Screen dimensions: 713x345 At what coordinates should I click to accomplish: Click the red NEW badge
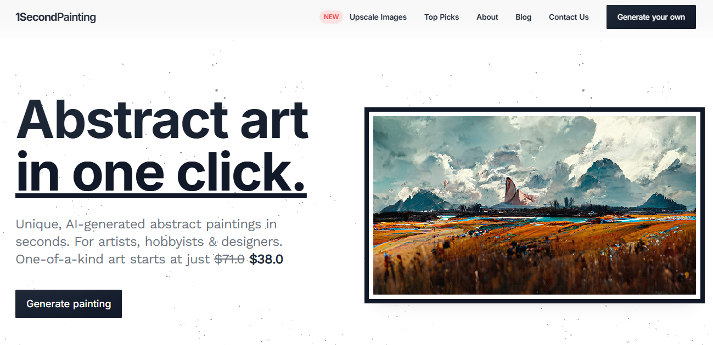331,17
